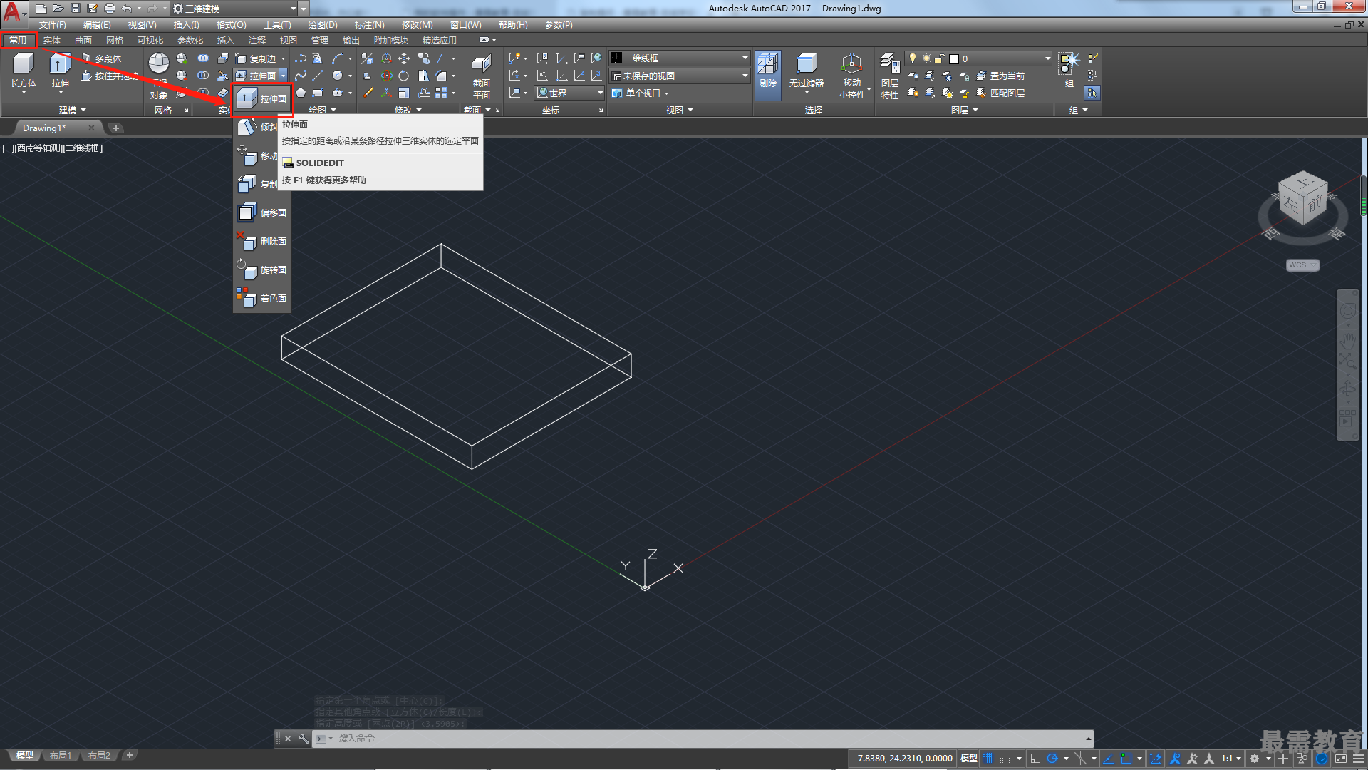The height and width of the screenshot is (770, 1368).
Task: Open the customization menu in status bar
Action: pyautogui.click(x=1358, y=759)
